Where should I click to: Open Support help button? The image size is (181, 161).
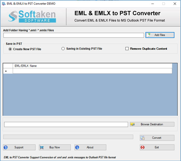[19, 147]
